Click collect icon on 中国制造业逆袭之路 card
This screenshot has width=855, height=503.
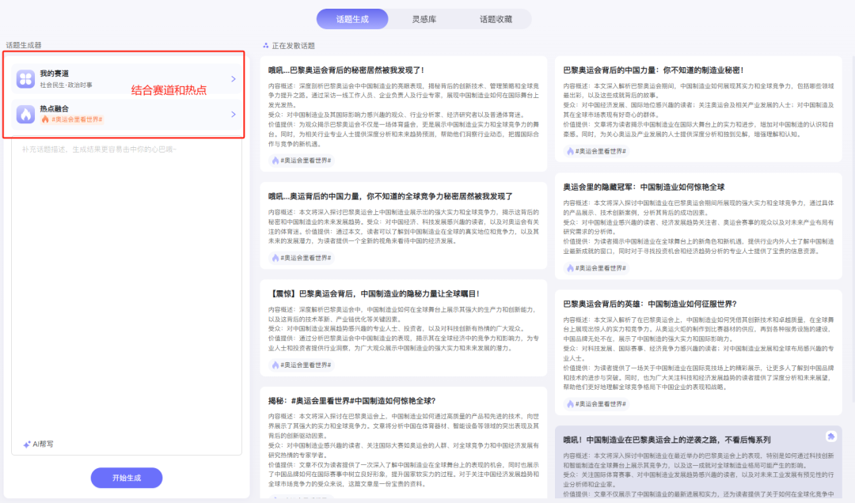[x=830, y=436]
